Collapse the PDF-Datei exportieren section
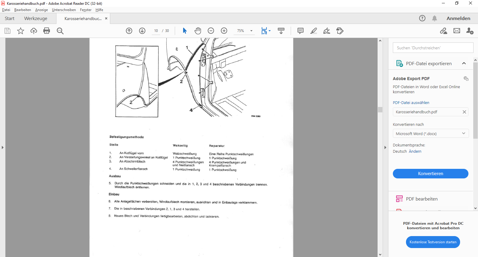Image resolution: width=478 pixels, height=257 pixels. tap(464, 63)
